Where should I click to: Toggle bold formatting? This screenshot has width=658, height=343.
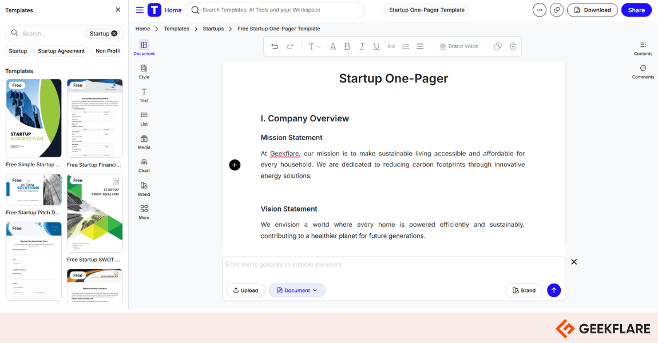[347, 46]
